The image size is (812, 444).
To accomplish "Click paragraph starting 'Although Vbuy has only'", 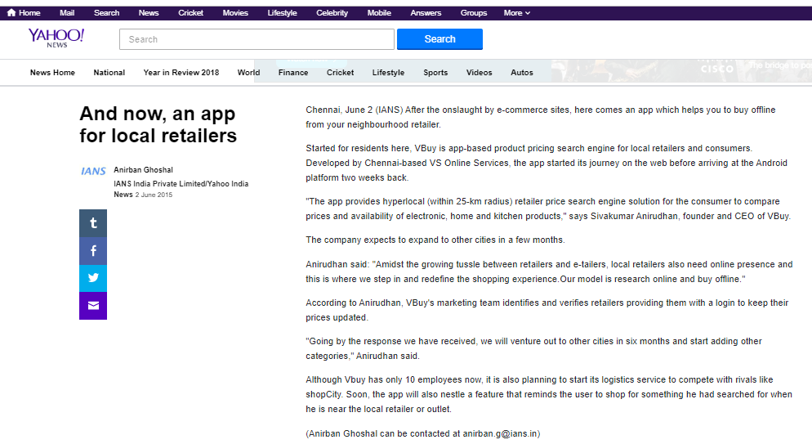I will point(549,394).
